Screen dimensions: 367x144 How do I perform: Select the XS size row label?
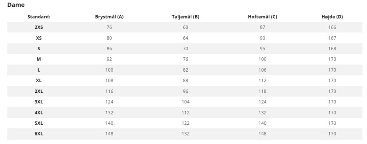point(39,38)
